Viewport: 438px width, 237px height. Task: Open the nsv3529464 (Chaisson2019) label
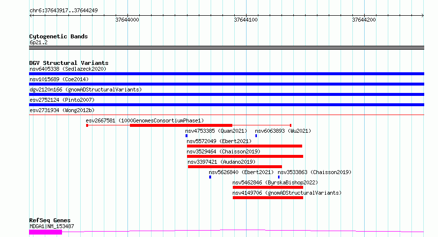pyautogui.click(x=223, y=151)
